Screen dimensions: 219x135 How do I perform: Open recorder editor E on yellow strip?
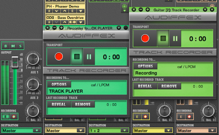click(x=137, y=116)
